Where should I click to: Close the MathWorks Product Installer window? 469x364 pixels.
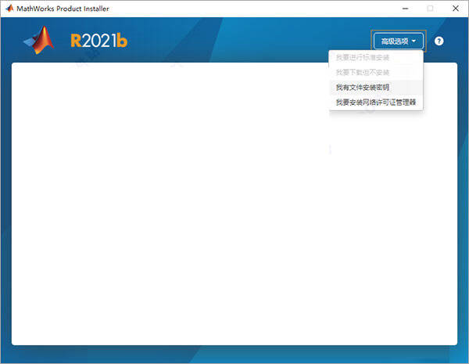455,8
